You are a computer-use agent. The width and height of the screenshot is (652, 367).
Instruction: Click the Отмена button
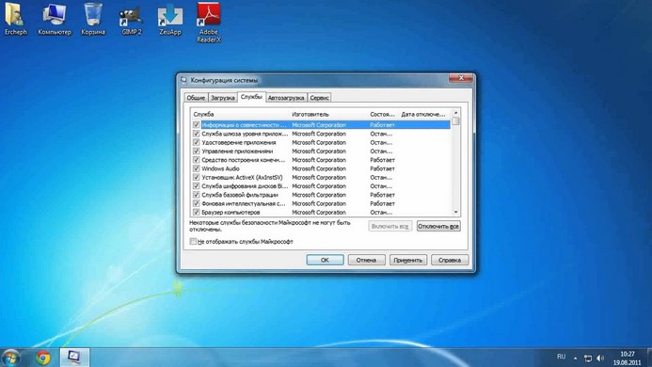coord(366,260)
